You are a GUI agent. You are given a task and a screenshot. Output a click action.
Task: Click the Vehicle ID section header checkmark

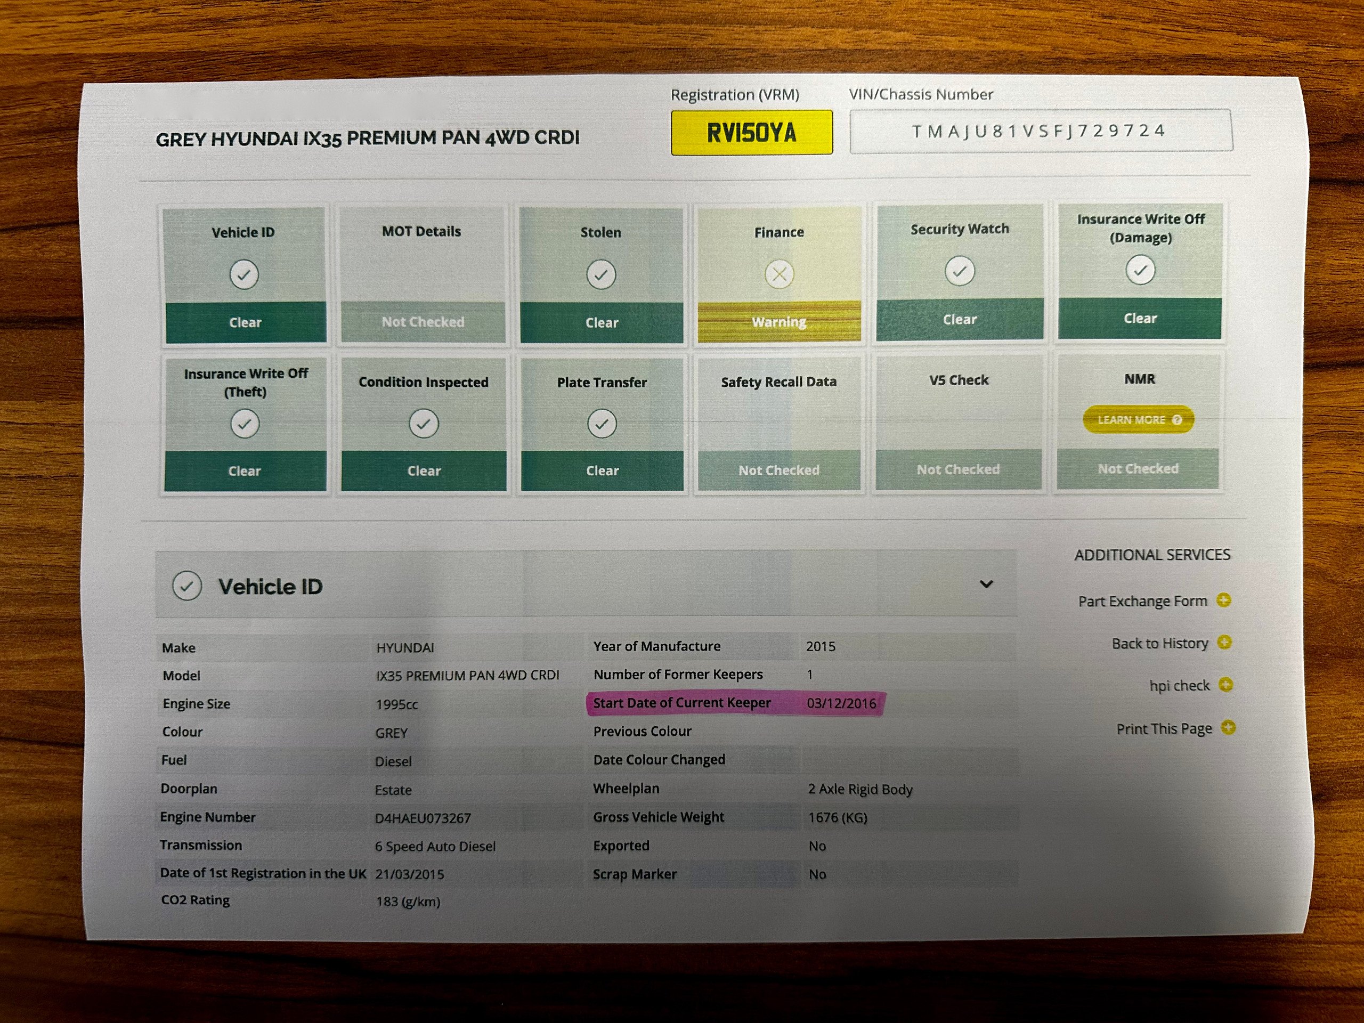187,586
